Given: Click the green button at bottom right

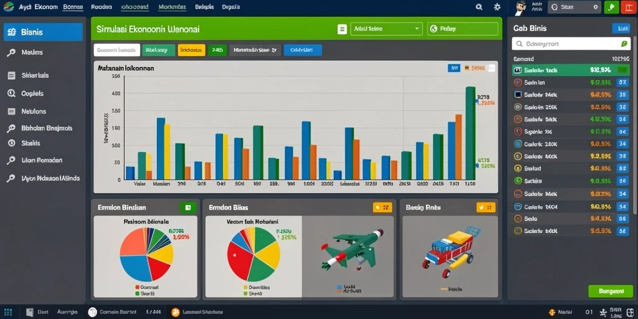Looking at the screenshot, I should point(611,292).
